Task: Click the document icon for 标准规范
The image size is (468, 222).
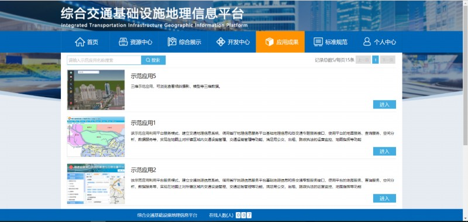Action: 318,42
